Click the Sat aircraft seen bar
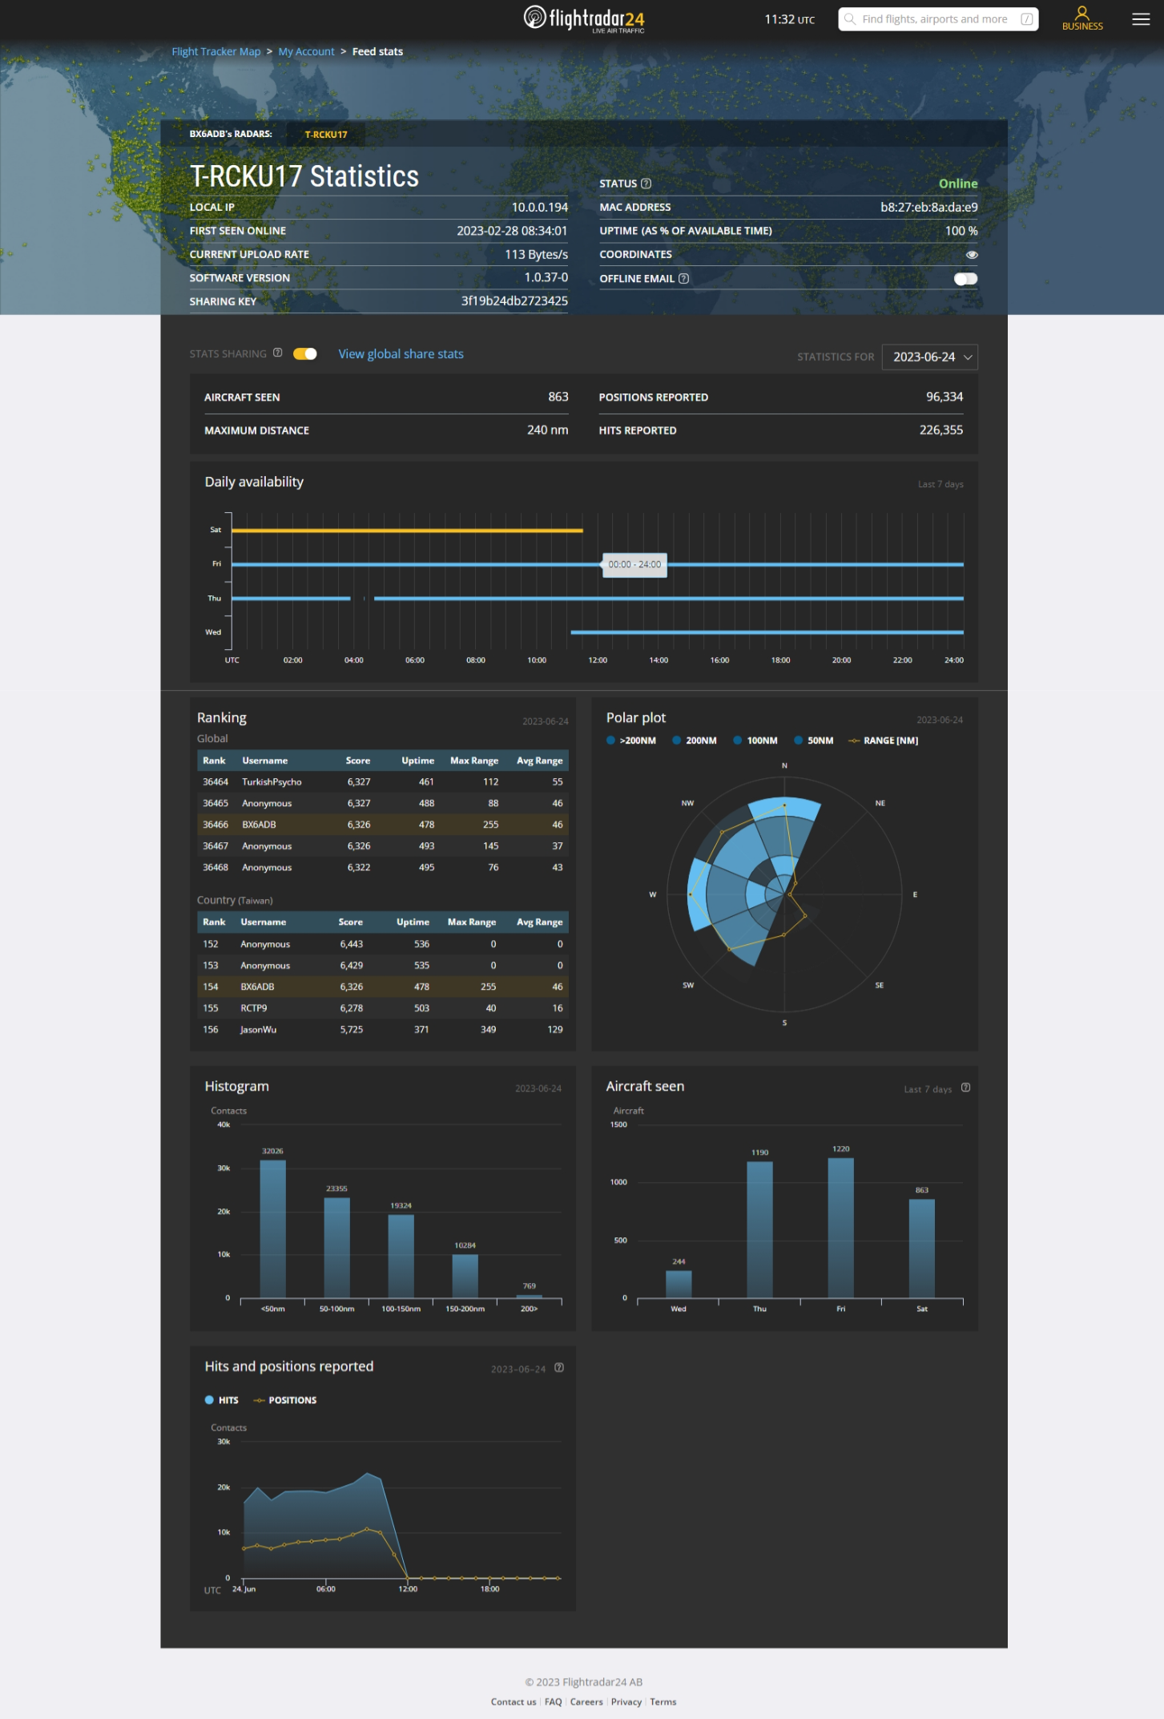 pos(922,1248)
